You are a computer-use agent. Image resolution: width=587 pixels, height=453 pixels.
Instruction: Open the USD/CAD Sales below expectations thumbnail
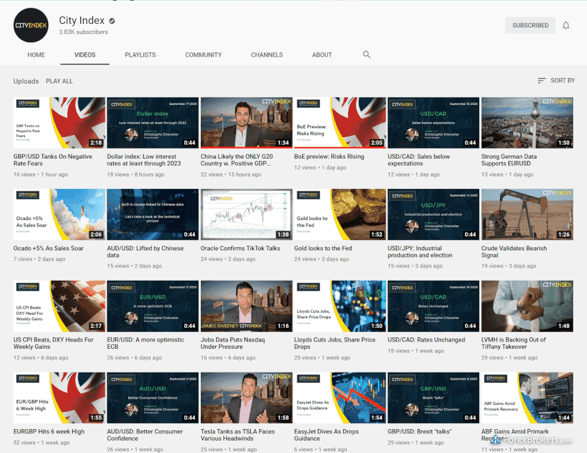(x=433, y=123)
